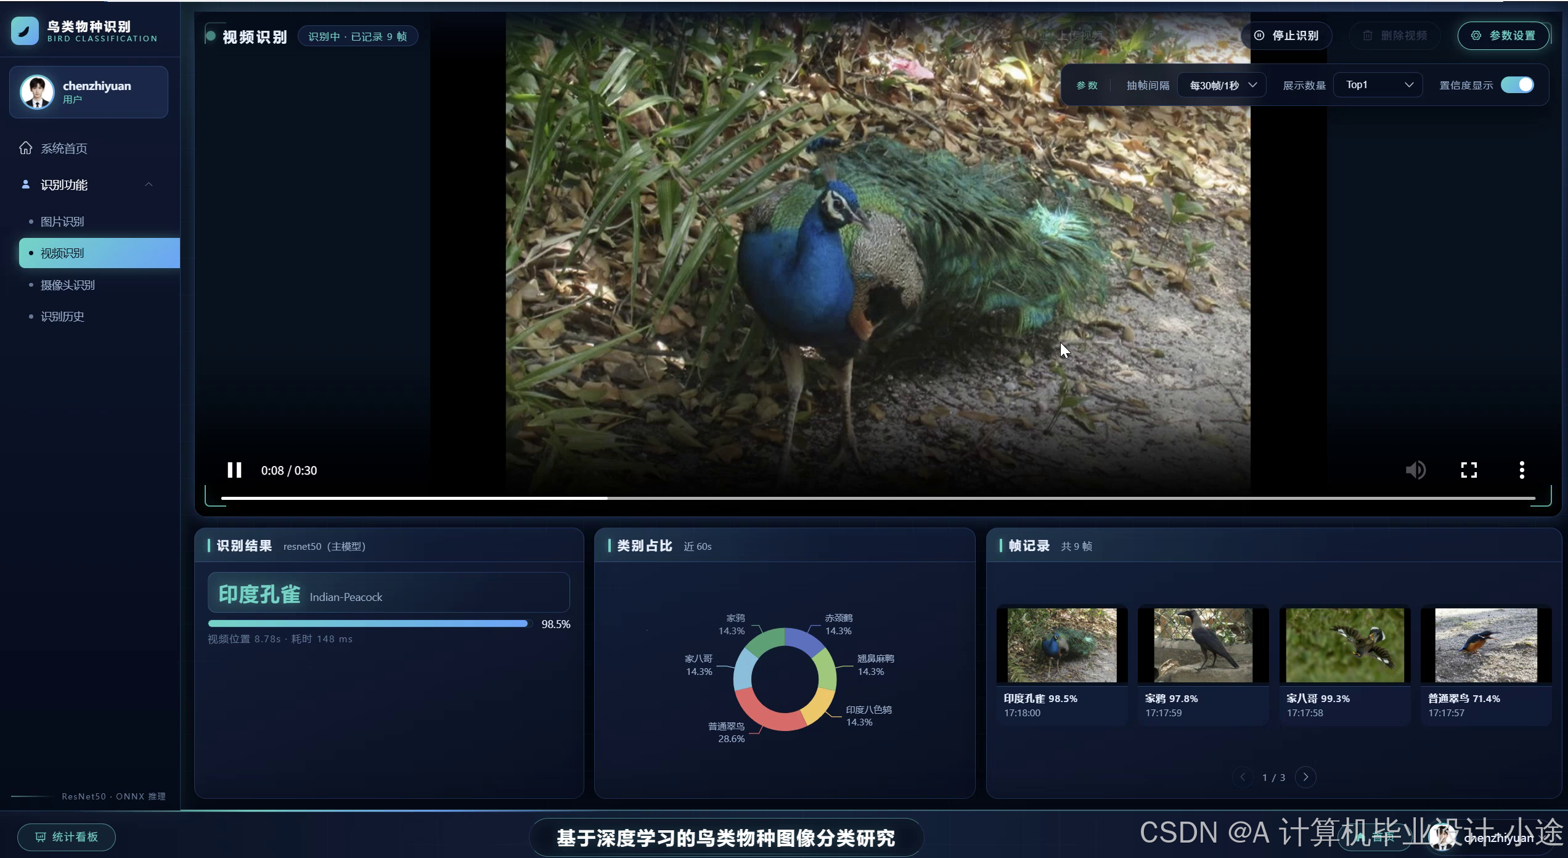Click the 识别功能 person icon
The image size is (1568, 858).
tap(25, 184)
